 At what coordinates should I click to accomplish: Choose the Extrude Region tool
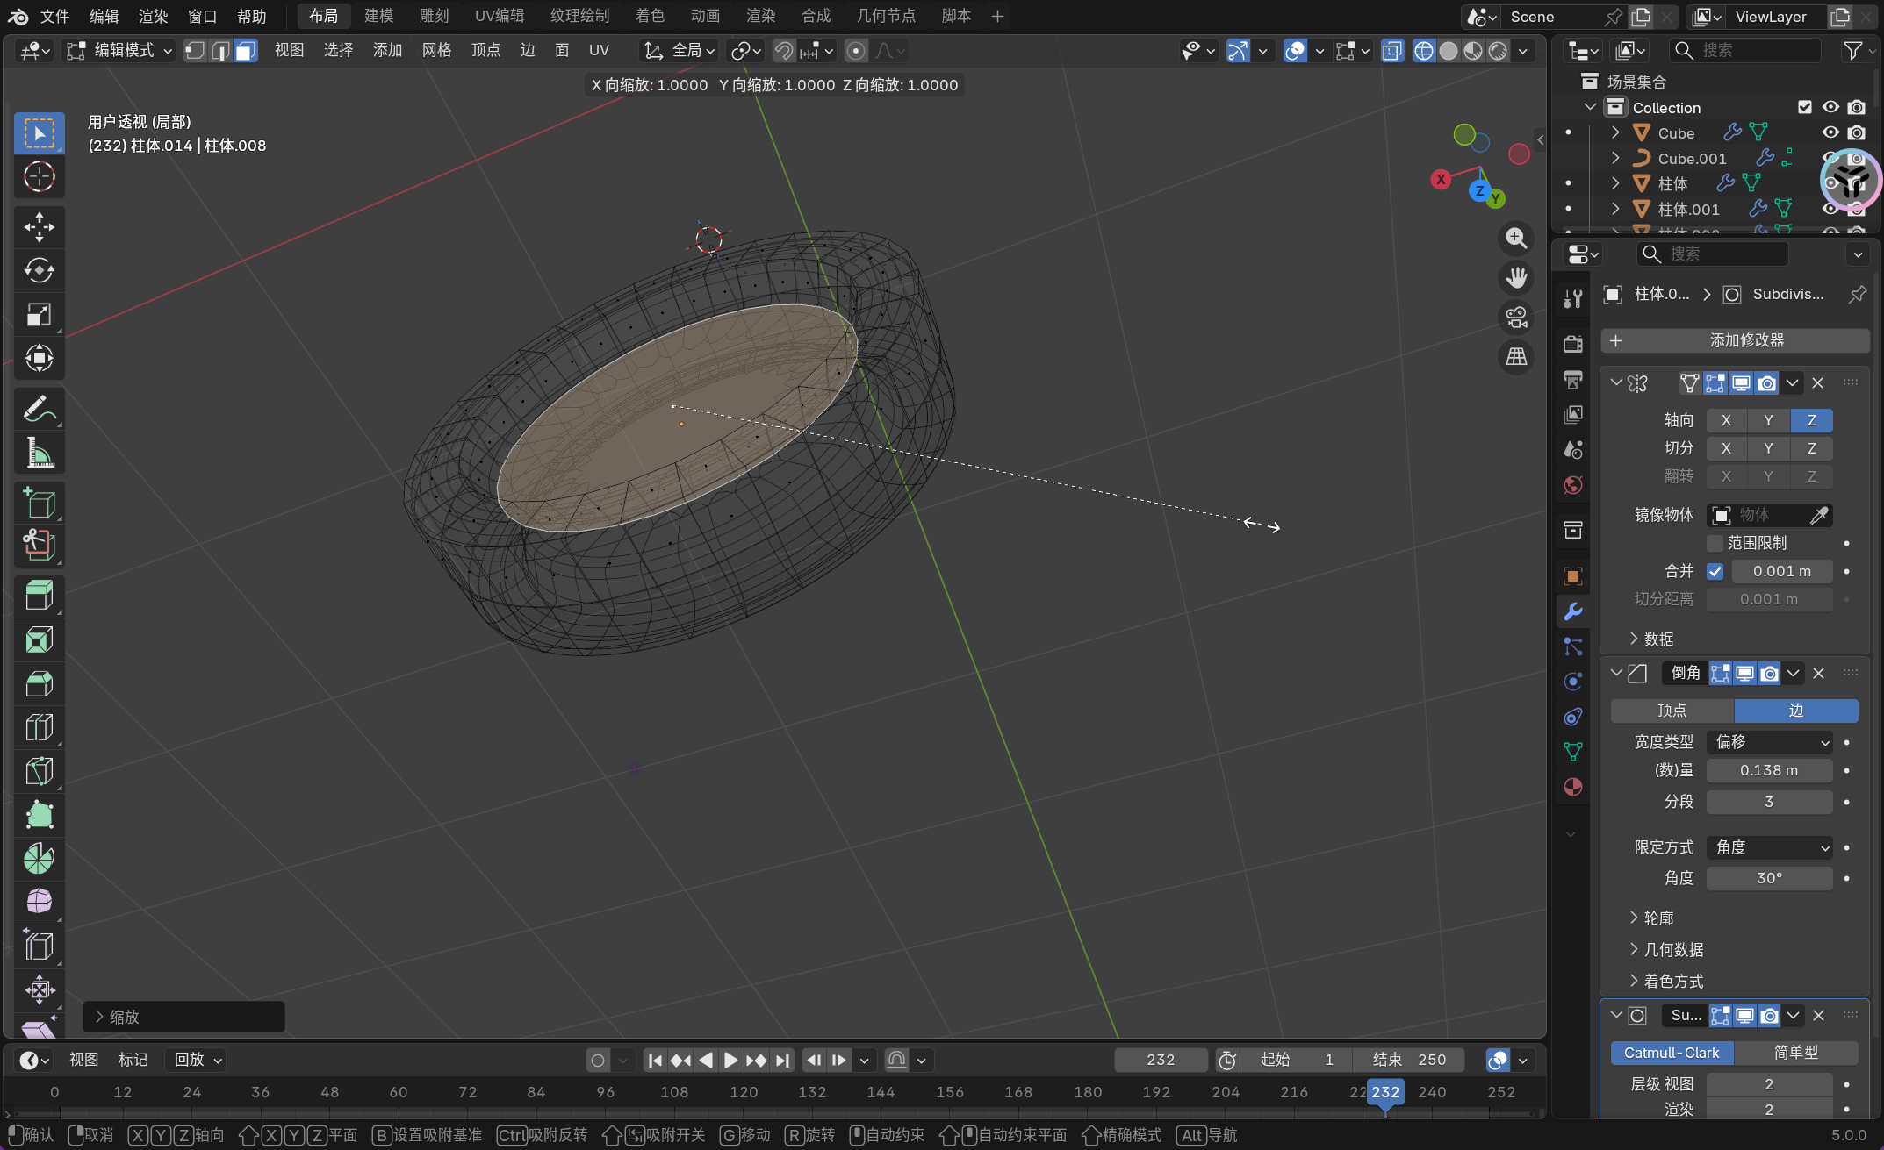click(x=39, y=596)
